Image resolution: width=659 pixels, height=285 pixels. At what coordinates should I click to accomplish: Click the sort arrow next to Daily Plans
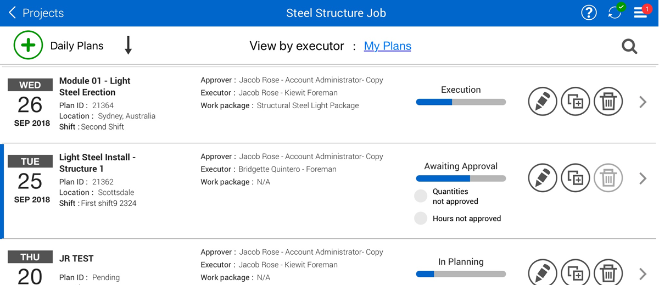point(128,46)
